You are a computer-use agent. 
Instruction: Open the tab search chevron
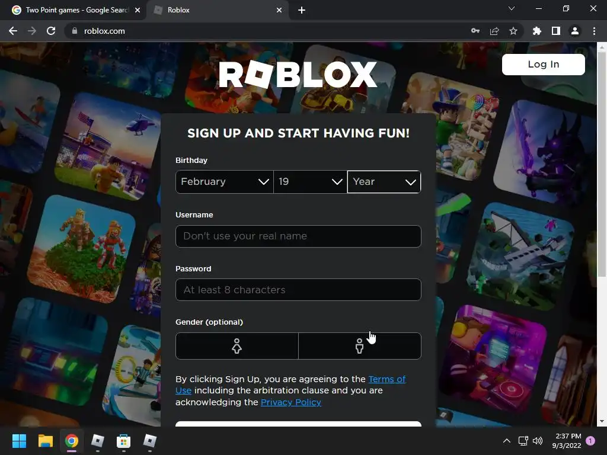coord(512,8)
